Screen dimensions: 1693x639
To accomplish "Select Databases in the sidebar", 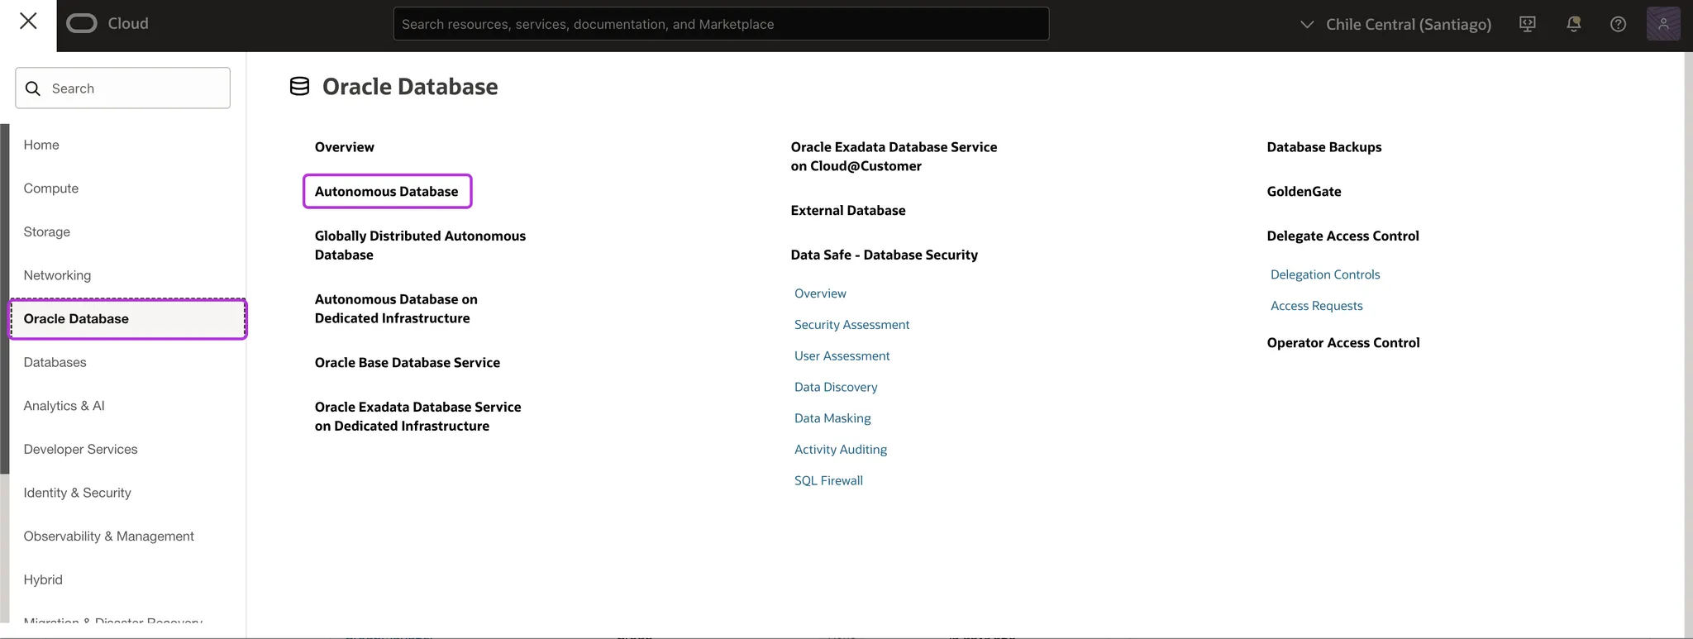I will coord(55,362).
